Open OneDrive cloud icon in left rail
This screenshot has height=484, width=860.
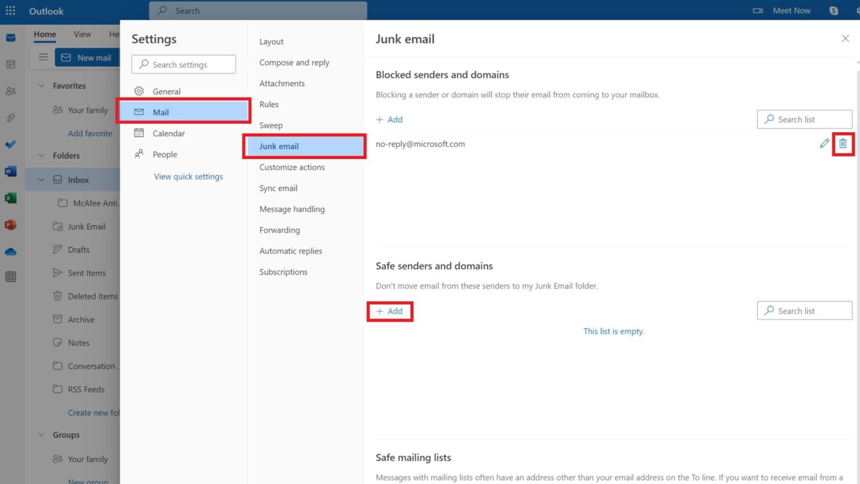11,252
